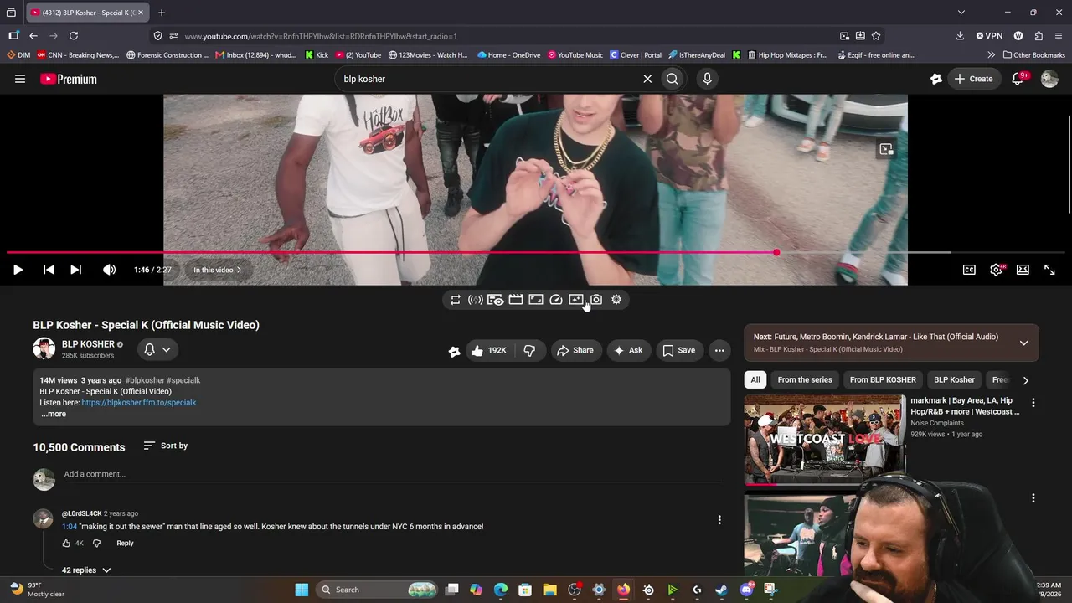Click the red scrubber handle on the timeline
This screenshot has height=603, width=1072.
[x=776, y=252]
